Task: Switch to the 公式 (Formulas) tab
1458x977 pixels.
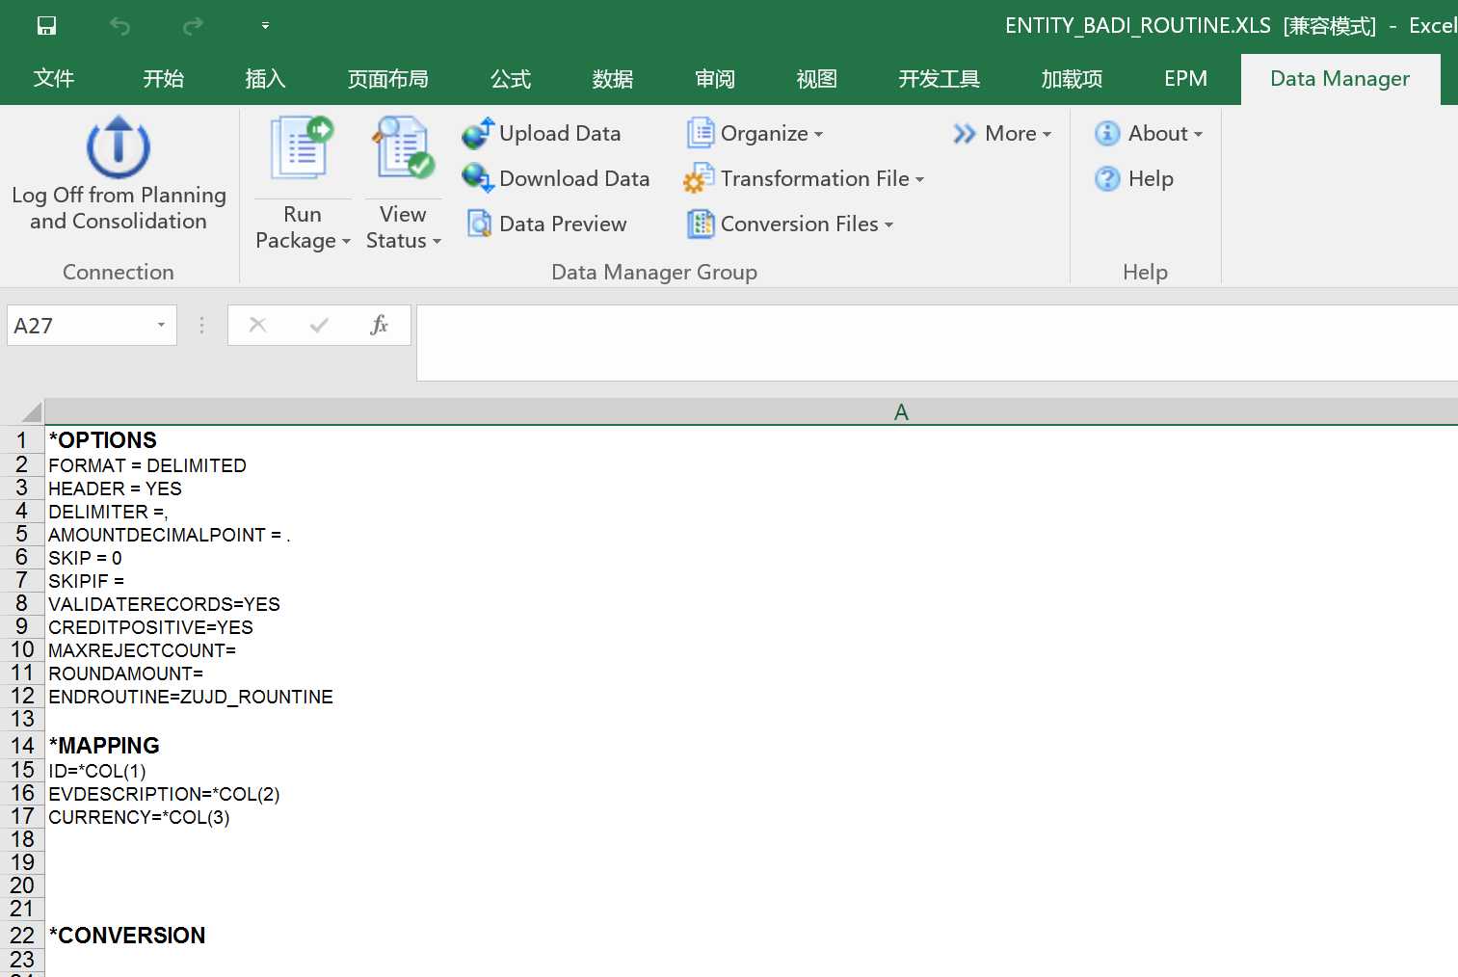Action: [x=511, y=79]
